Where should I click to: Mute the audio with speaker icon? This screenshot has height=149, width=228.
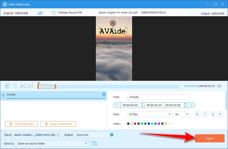tap(219, 86)
